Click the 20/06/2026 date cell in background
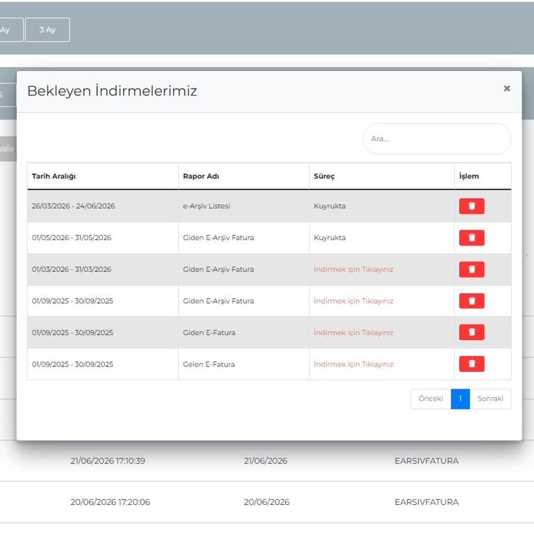This screenshot has height=534, width=534. tap(267, 502)
